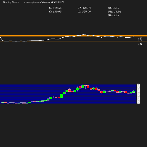The height and width of the screenshot is (147, 147).
Task: Select the open value 'O: 378.05'
Action: (55, 8)
